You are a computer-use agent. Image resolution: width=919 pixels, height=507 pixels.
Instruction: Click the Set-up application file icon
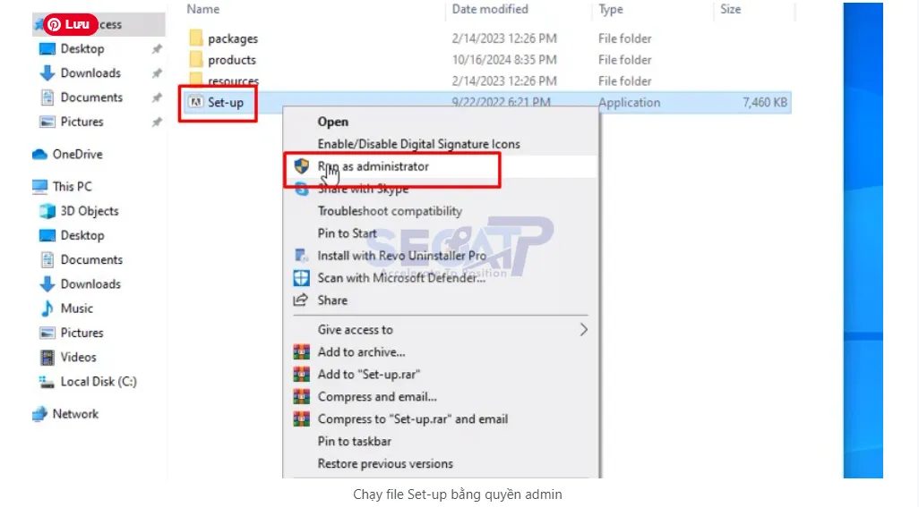196,102
